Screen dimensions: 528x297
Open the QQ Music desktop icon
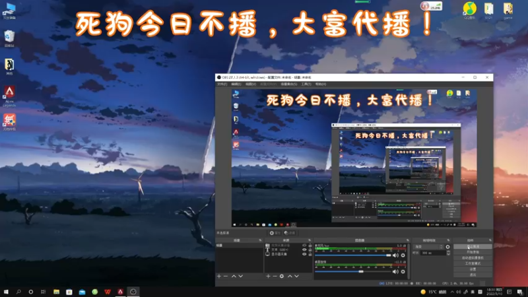[469, 11]
